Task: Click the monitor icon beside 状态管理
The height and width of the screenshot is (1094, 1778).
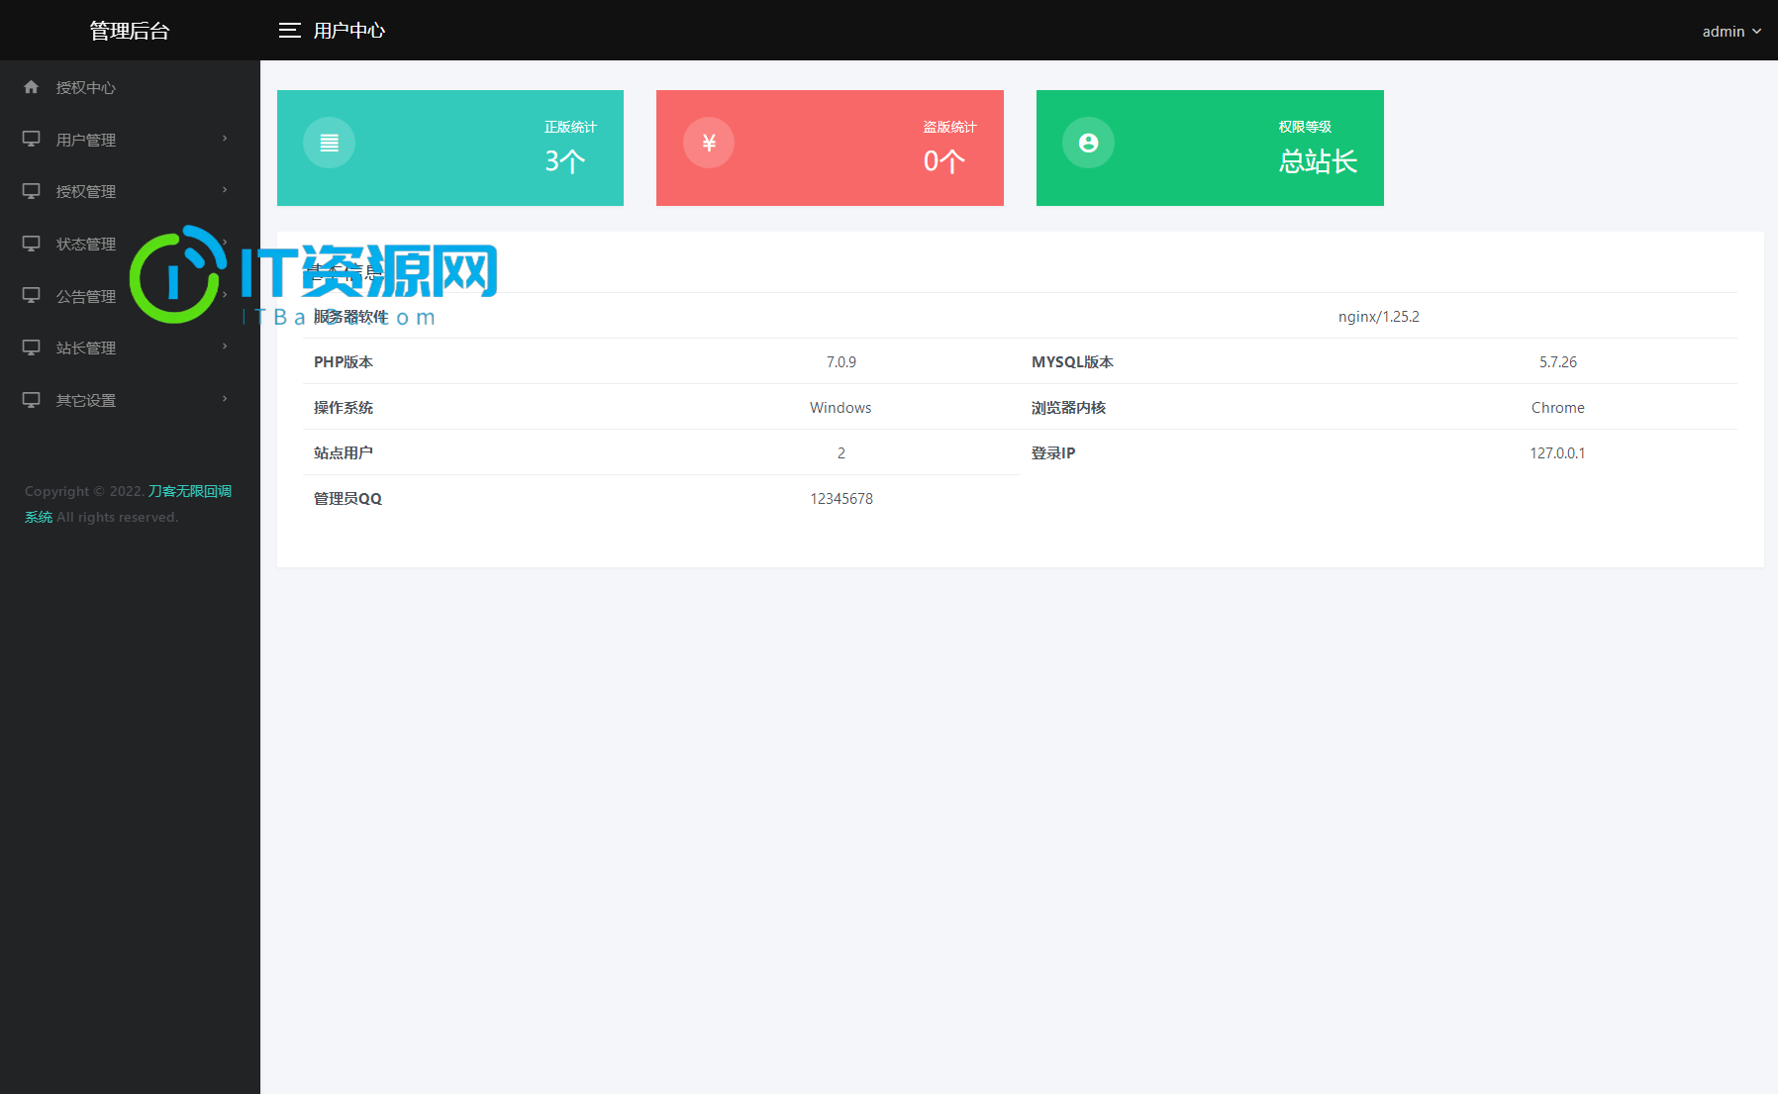Action: tap(32, 243)
